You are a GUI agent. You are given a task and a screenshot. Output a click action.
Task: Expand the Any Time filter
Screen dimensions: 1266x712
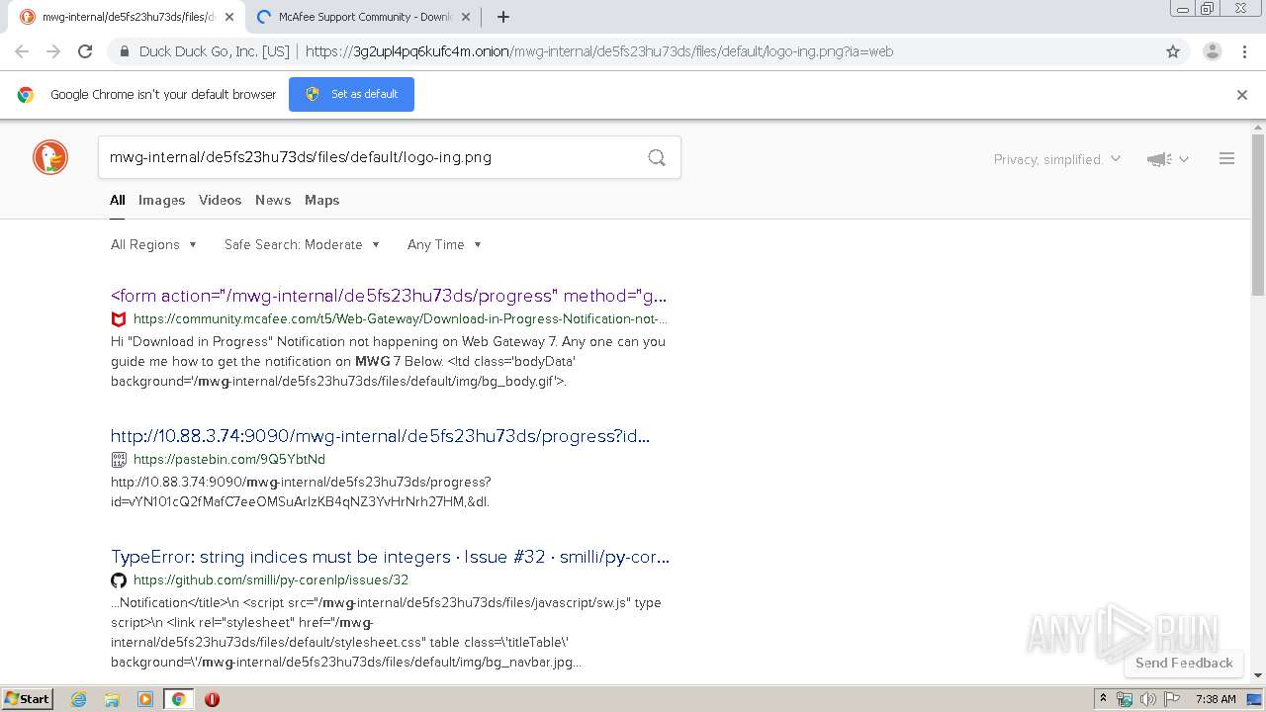(444, 244)
